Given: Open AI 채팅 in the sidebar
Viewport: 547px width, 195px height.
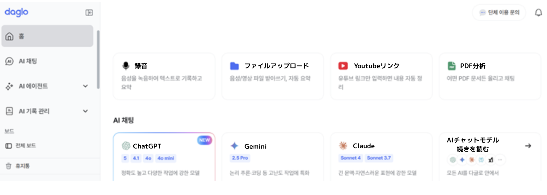Looking at the screenshot, I should (x=28, y=61).
